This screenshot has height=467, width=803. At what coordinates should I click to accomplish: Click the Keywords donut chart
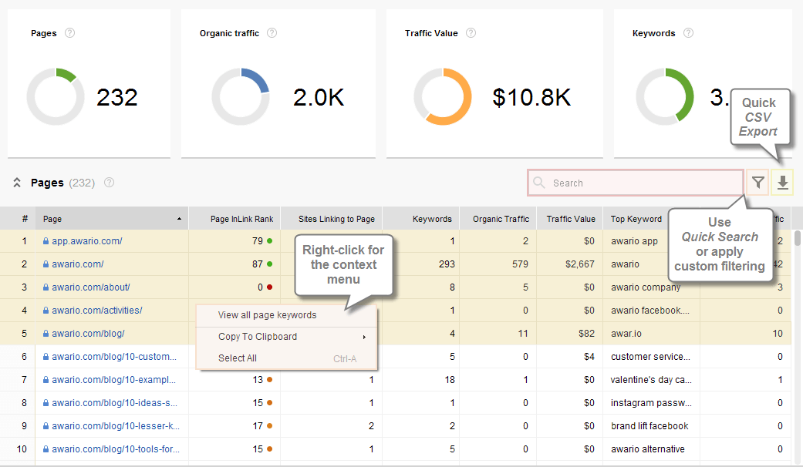pos(665,96)
